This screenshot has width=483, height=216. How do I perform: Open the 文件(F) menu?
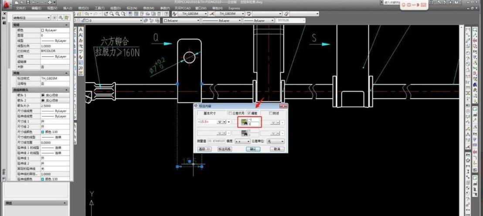(21, 8)
